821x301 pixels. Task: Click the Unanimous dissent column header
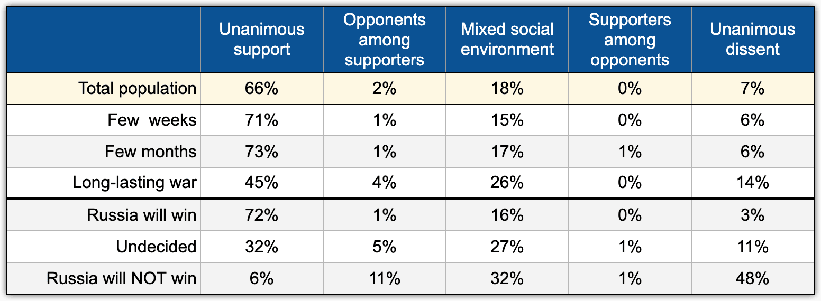pos(753,40)
